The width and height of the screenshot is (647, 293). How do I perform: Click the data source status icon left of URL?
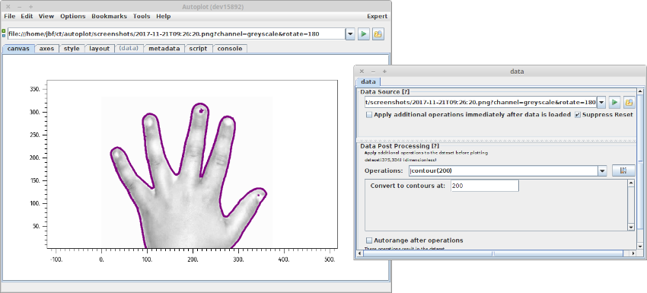point(4,33)
